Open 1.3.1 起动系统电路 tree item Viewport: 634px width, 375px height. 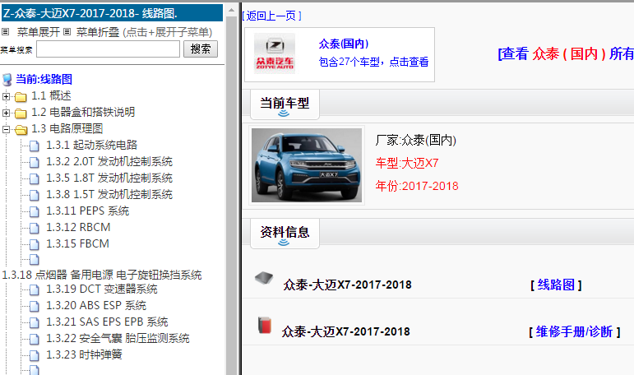point(92,145)
